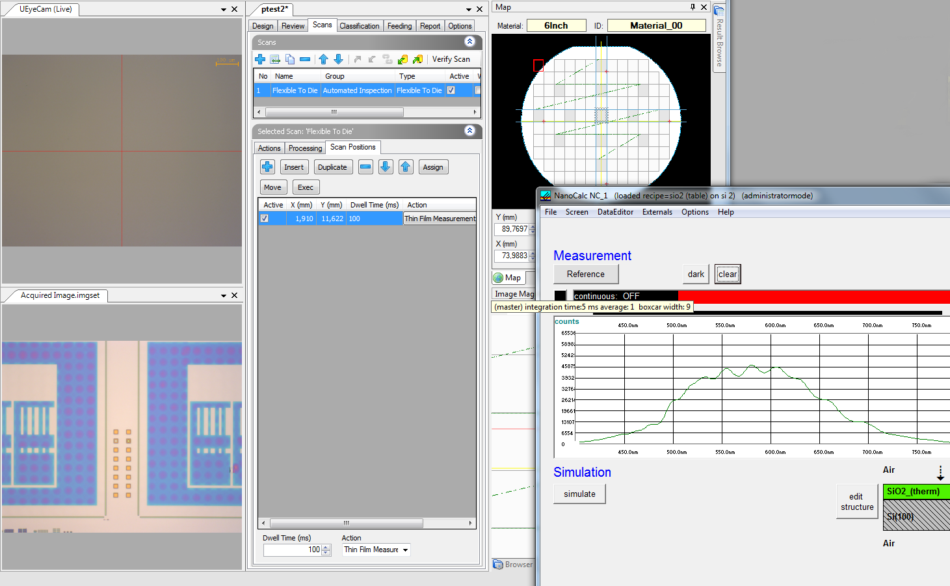Viewport: 950px width, 586px height.
Task: Remove scan using the minus icon in Scans toolbar
Action: [x=305, y=59]
